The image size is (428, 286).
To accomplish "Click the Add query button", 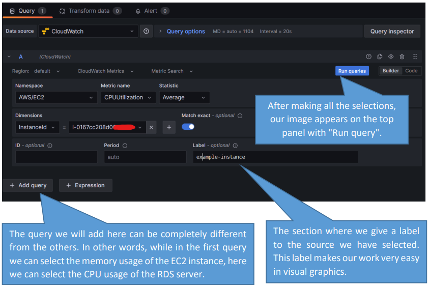I will (28, 185).
